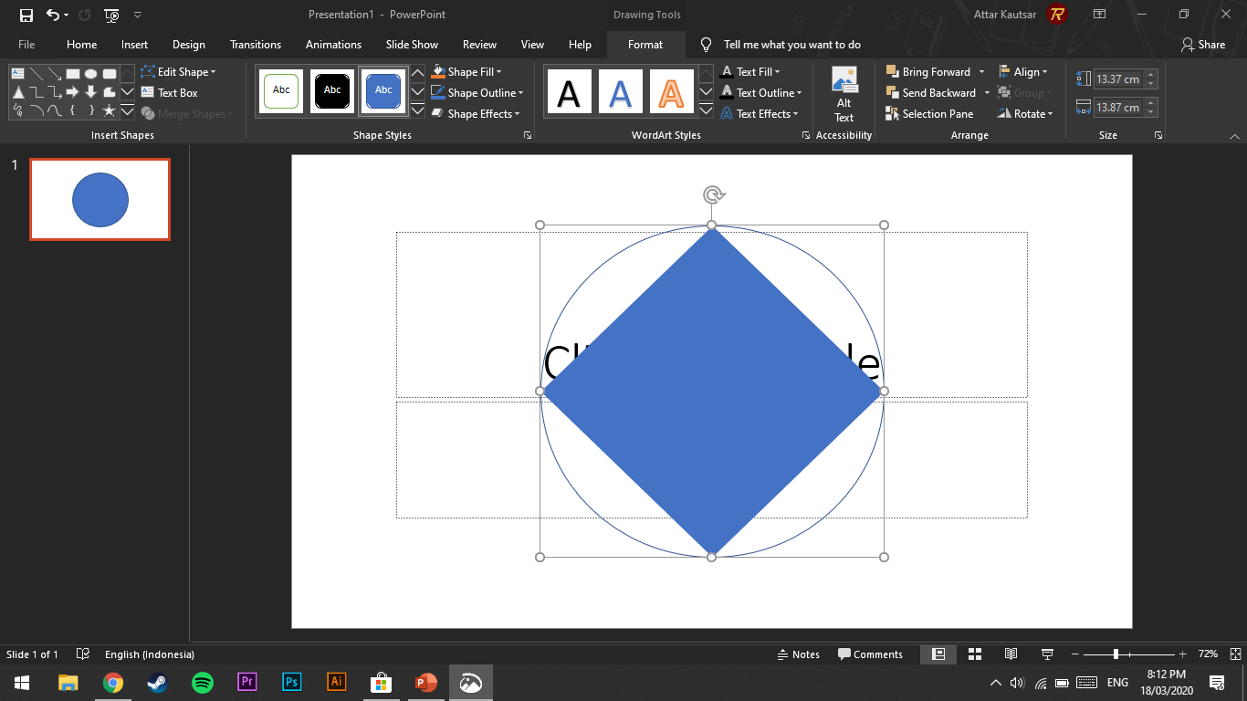Switch to the Slide Show tab

tap(412, 45)
